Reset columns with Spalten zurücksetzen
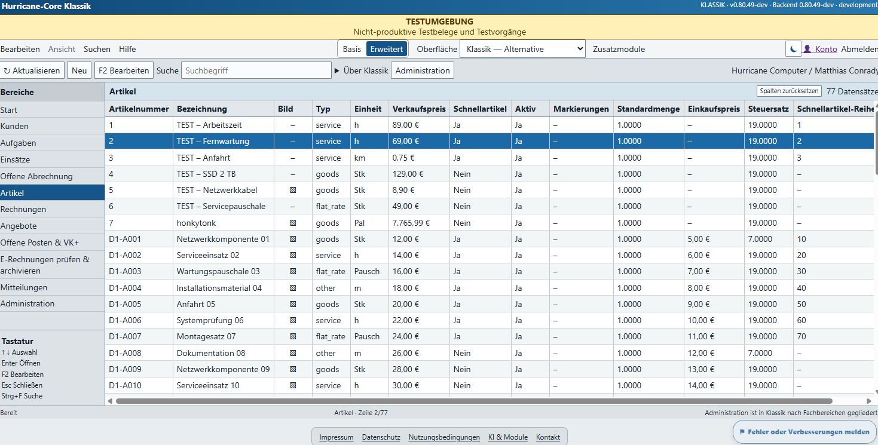Screen dimensions: 878x445 pos(788,91)
